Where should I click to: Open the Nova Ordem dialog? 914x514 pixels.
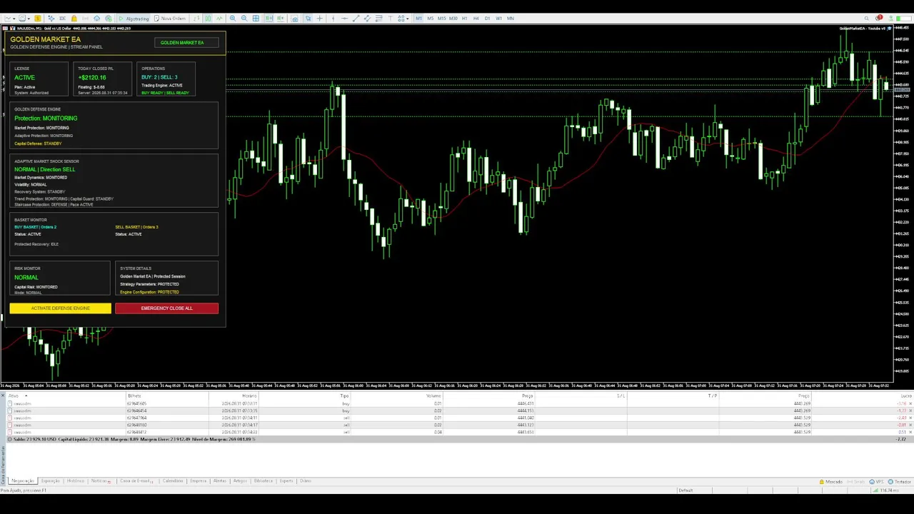[x=170, y=18]
